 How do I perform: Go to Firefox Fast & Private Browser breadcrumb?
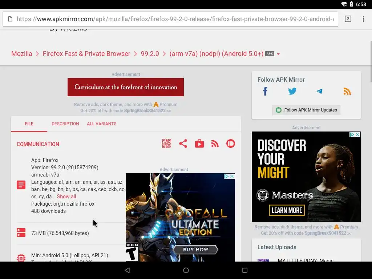86,54
